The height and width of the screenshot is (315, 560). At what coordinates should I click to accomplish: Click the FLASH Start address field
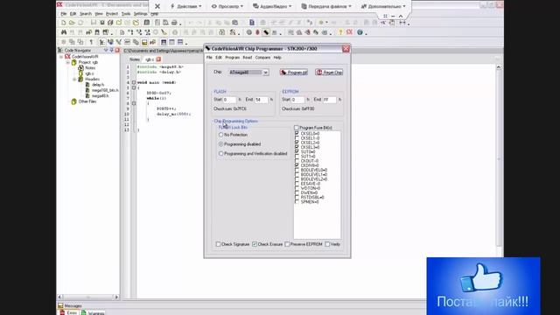coord(229,100)
